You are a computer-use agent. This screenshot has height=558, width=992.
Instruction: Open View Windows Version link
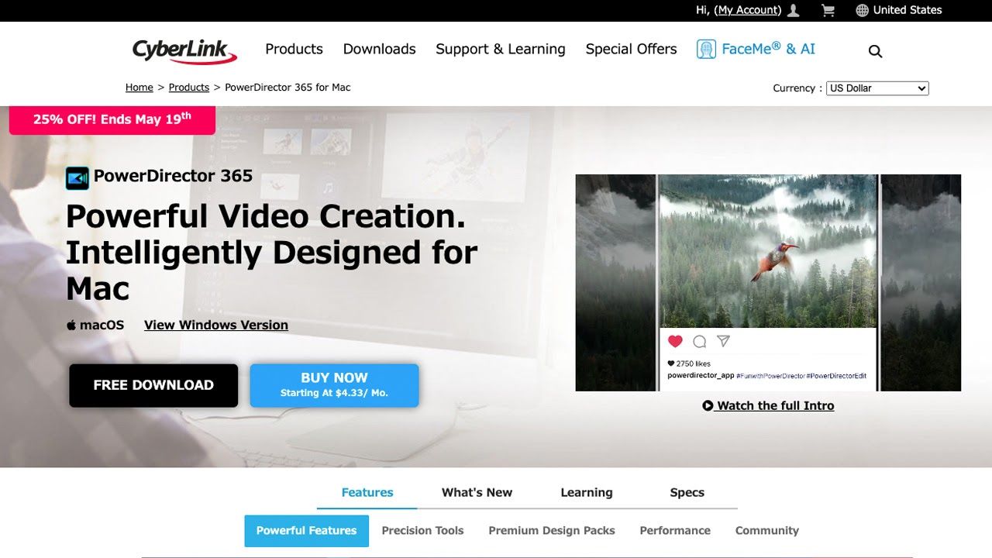tap(215, 325)
